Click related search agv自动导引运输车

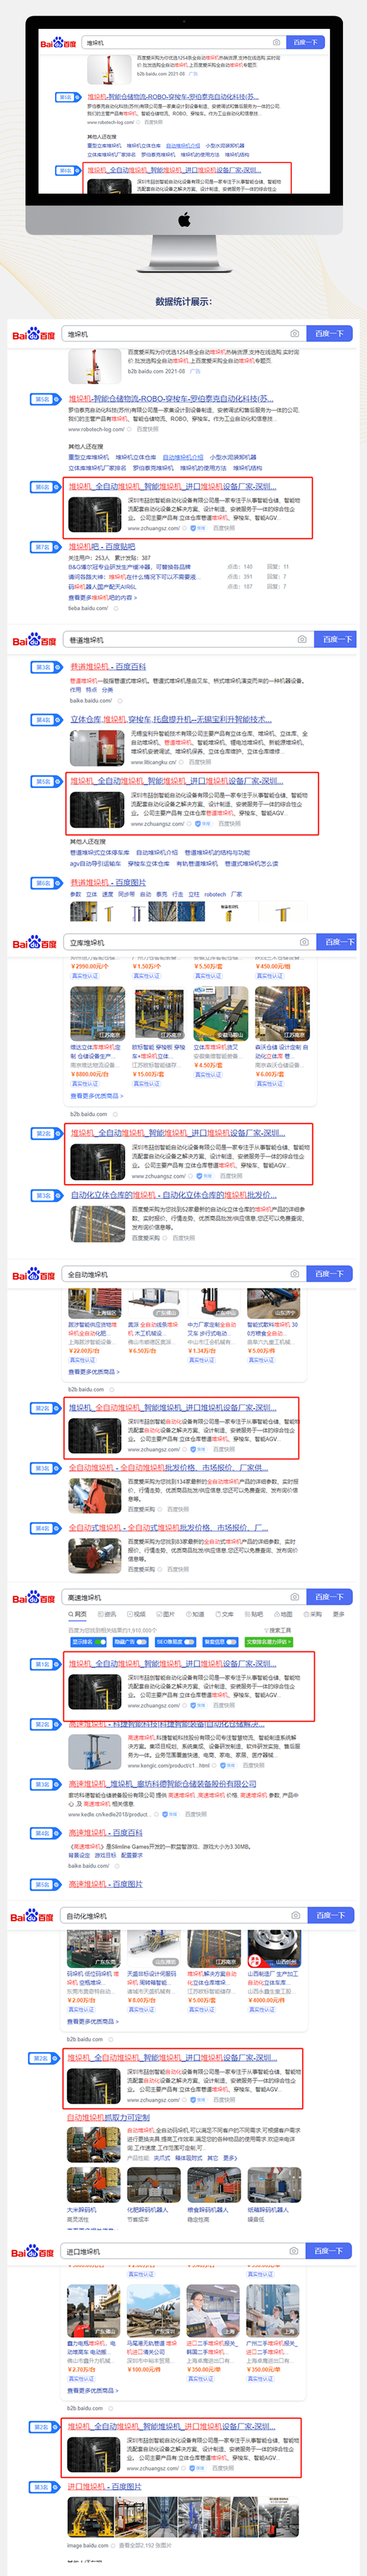[96, 864]
